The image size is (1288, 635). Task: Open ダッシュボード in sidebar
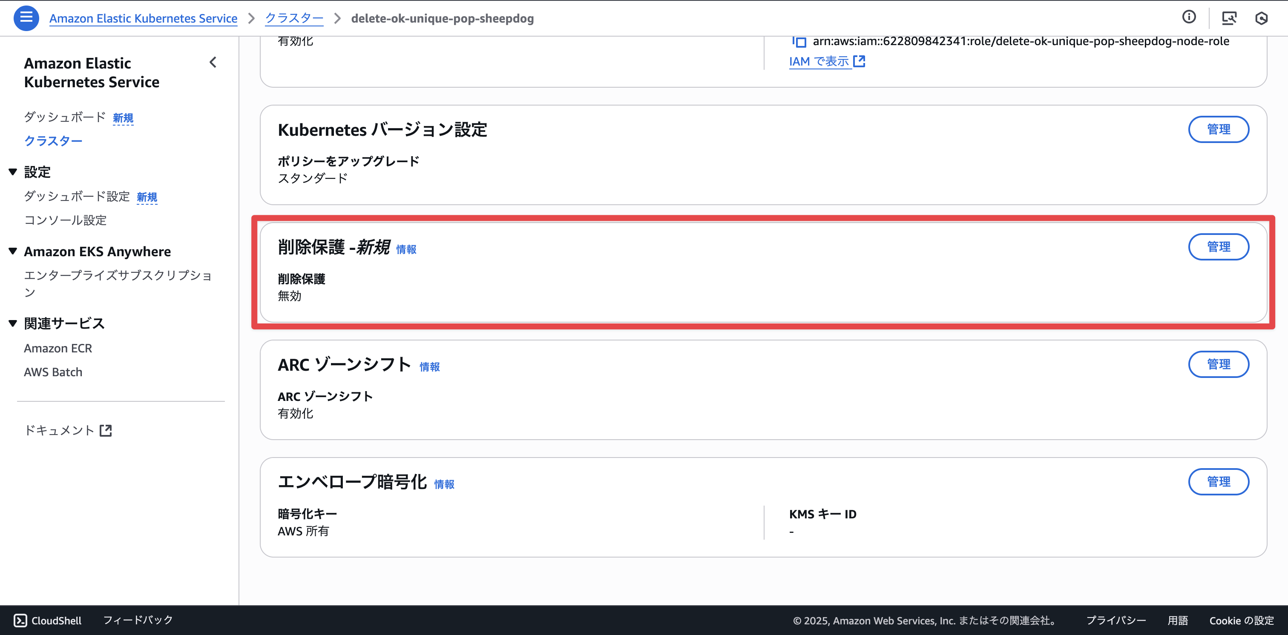tap(65, 117)
